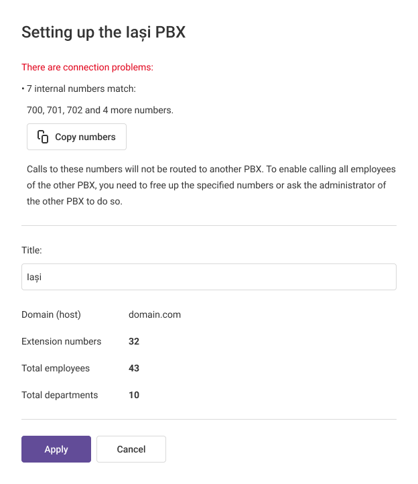Click the copy icon beside Copy numbers
Image resolution: width=418 pixels, height=484 pixels.
tap(43, 137)
